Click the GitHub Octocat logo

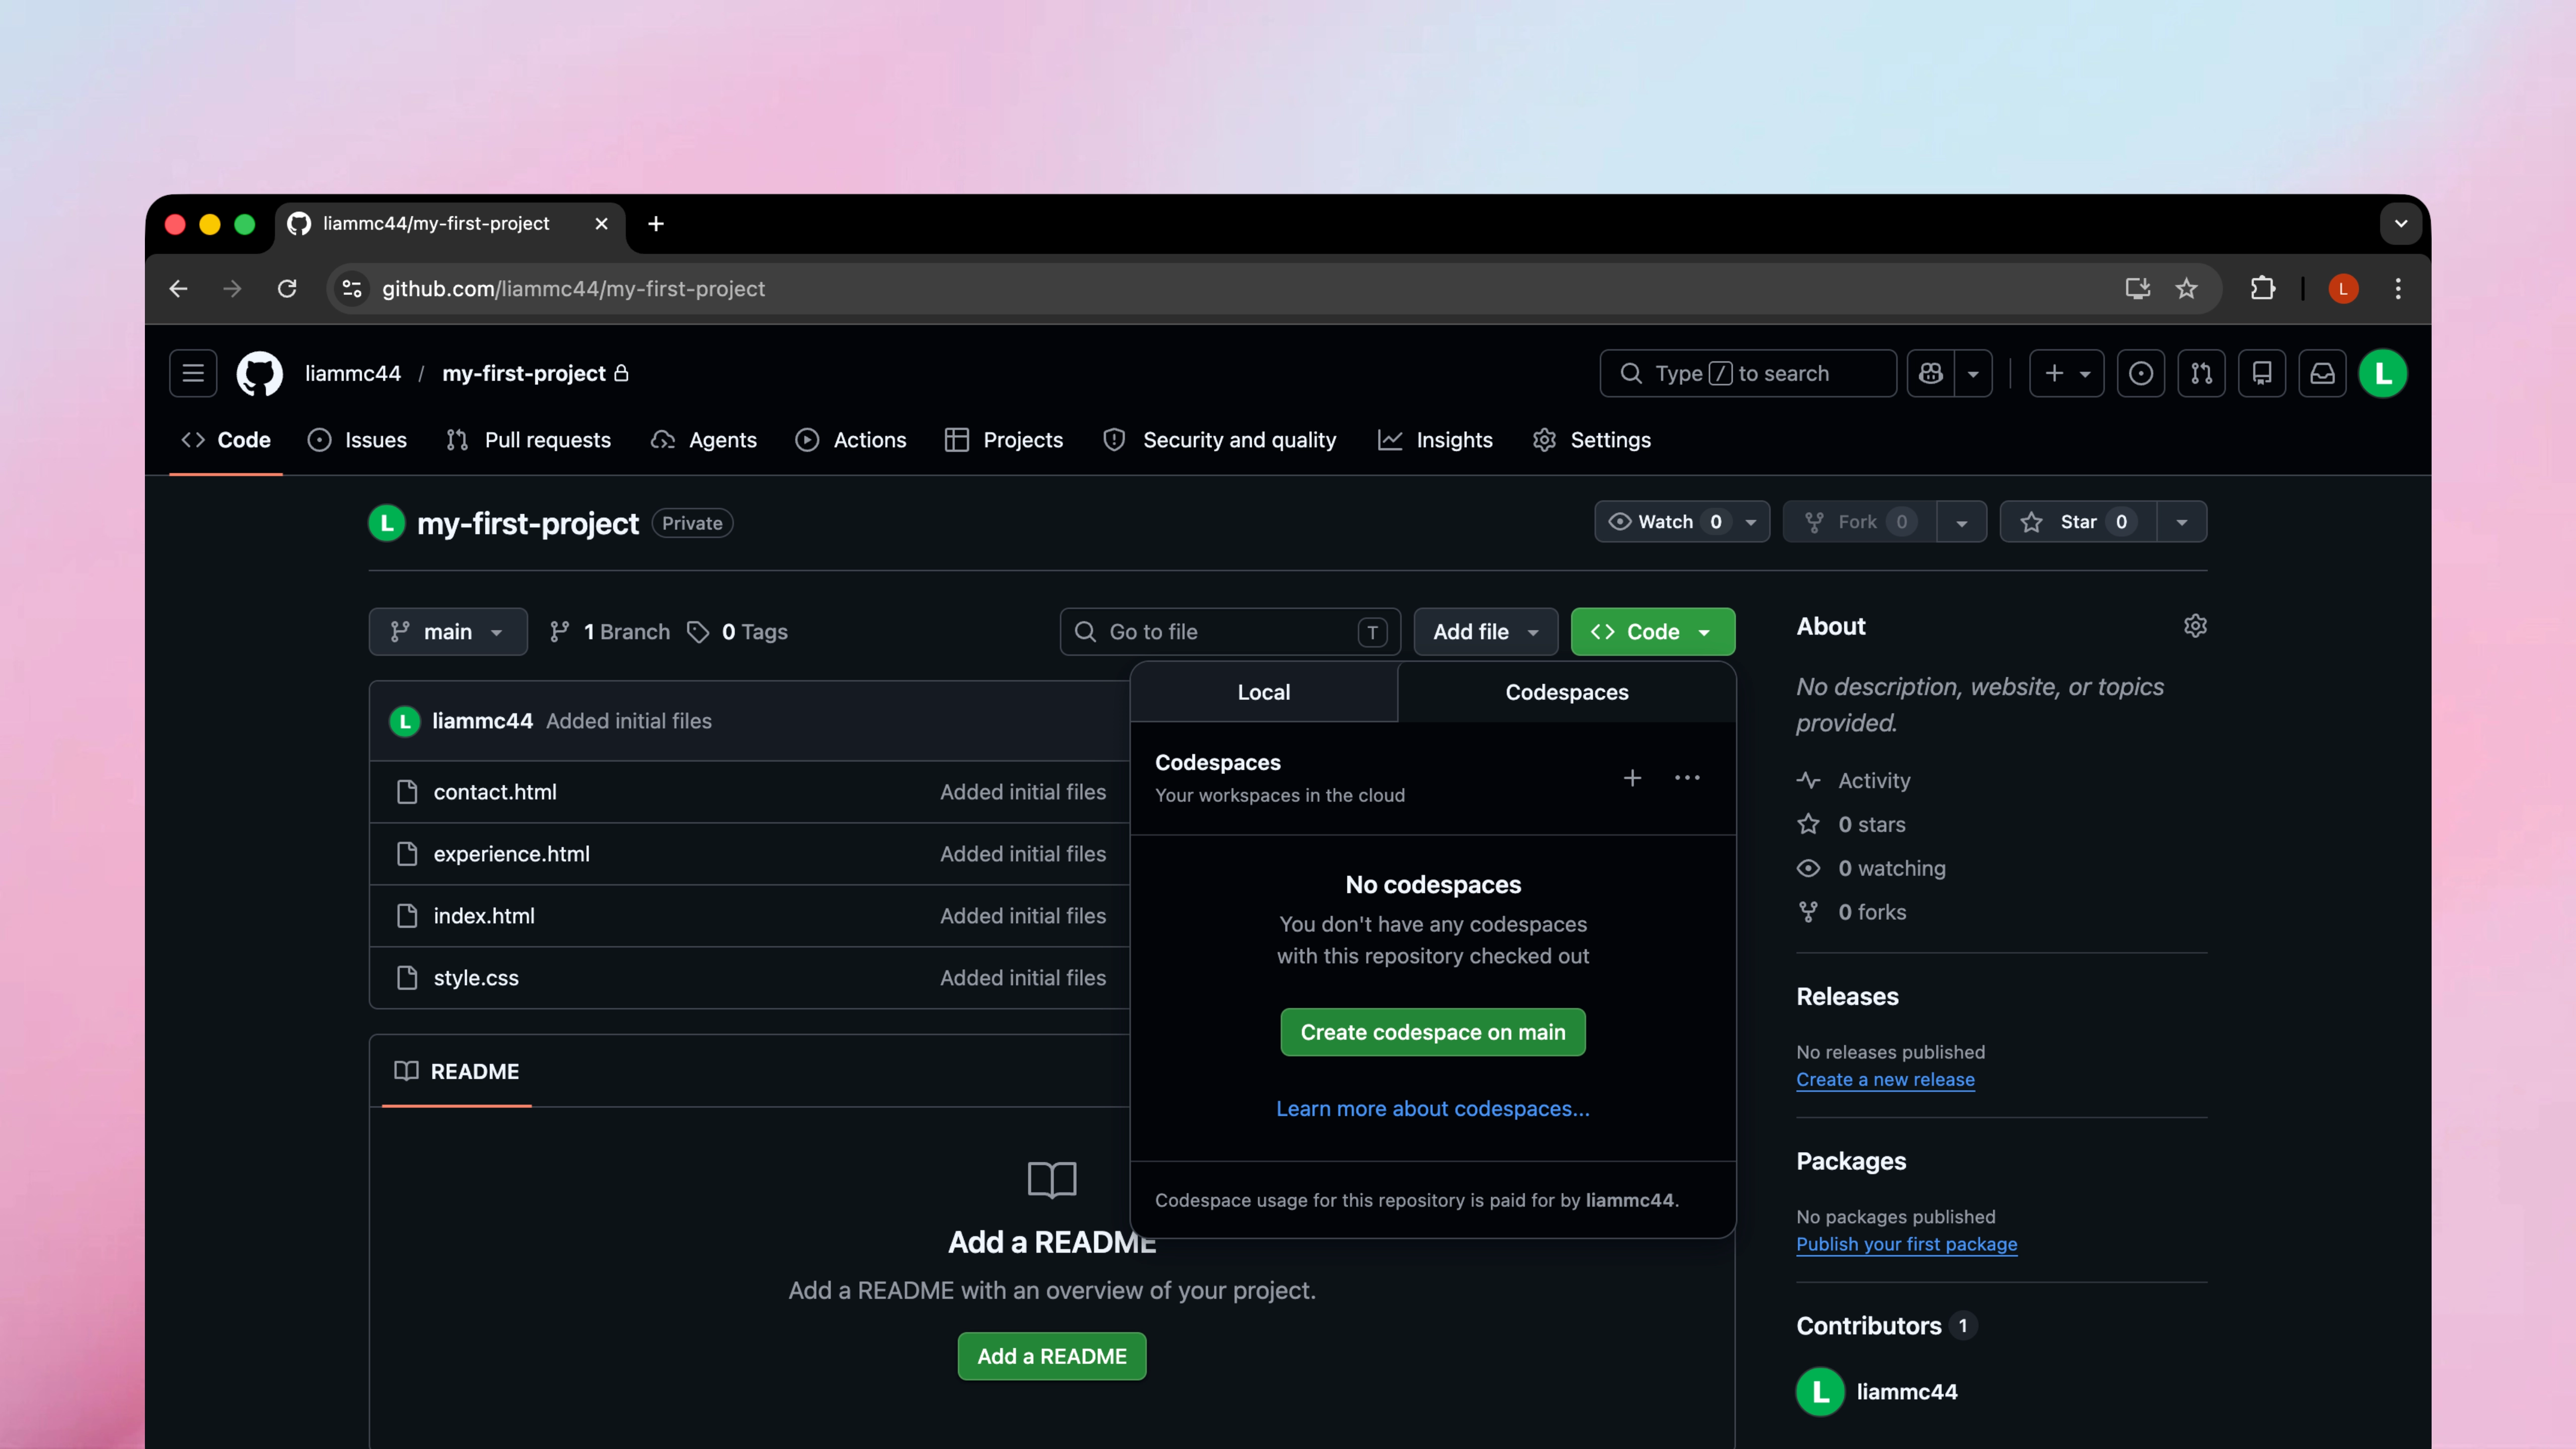[x=260, y=373]
